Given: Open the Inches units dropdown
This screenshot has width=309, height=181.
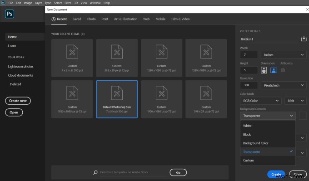Looking at the screenshot, I should coord(284,55).
